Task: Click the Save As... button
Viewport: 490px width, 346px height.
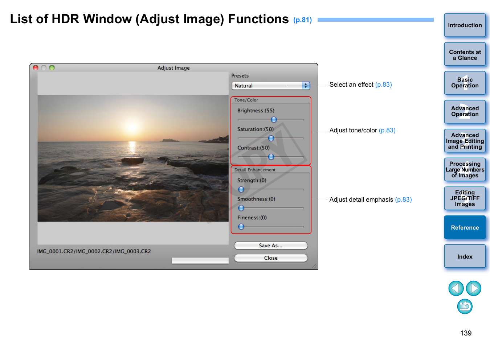Action: click(x=271, y=246)
